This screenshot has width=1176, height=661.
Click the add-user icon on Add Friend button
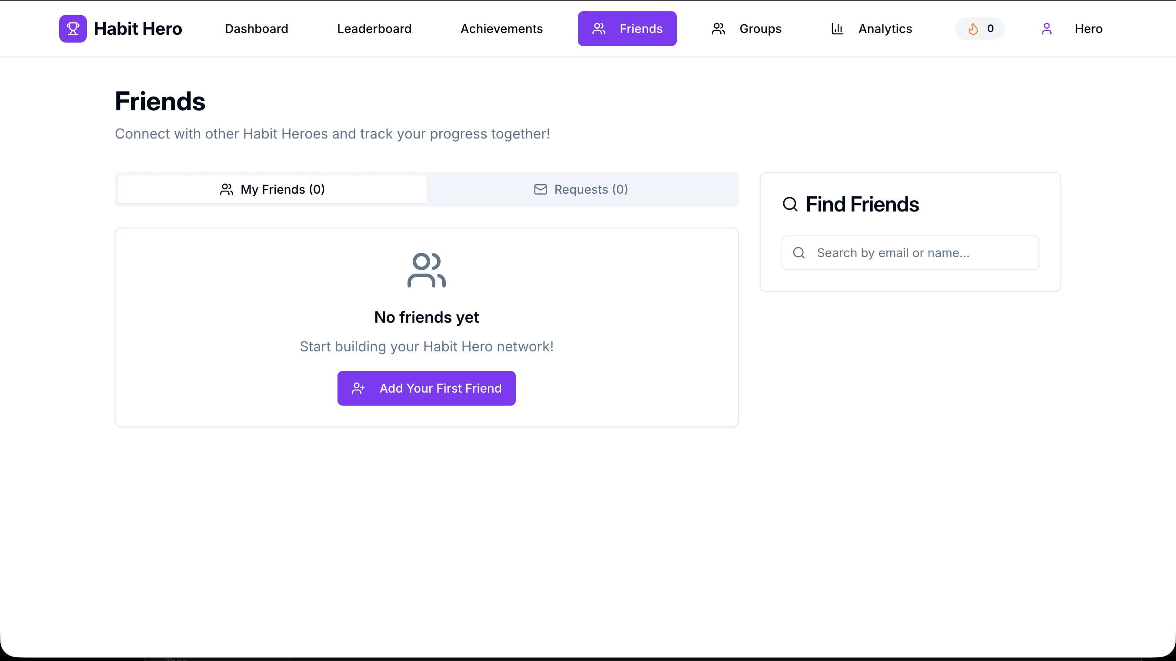358,388
